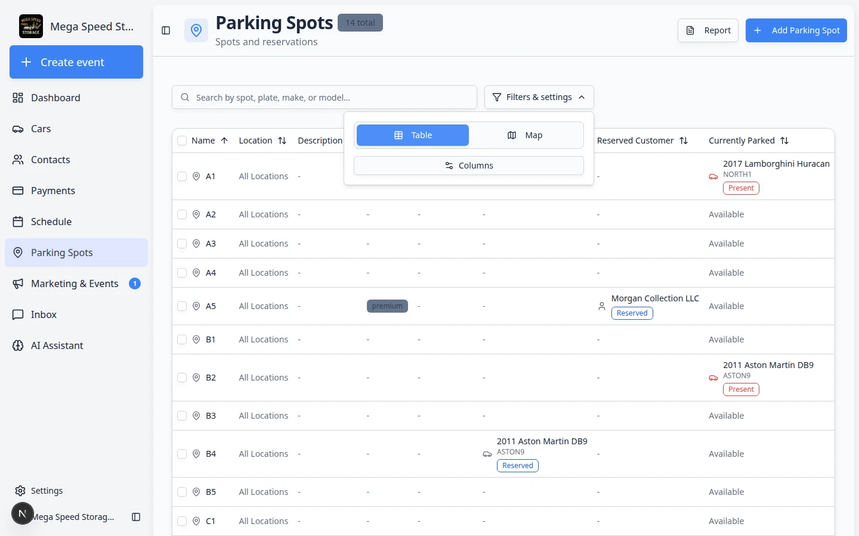The image size is (859, 536).
Task: Sort by Name column
Action: tap(209, 141)
